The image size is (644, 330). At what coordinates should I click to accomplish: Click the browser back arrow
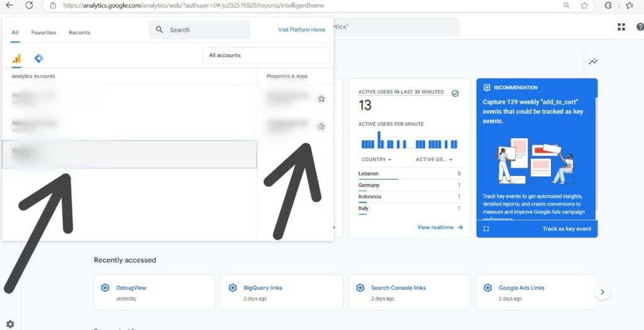[9, 5]
